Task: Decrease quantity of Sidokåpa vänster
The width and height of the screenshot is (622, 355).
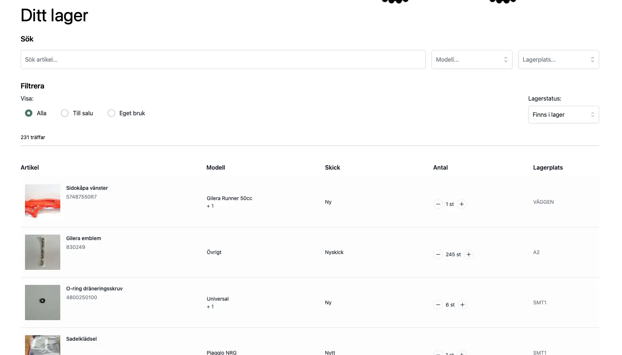Action: 438,204
